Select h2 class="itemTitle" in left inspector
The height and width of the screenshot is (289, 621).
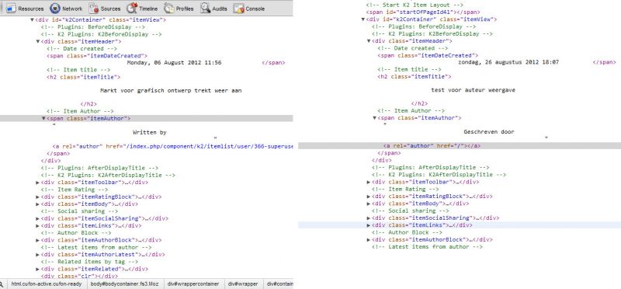point(84,78)
